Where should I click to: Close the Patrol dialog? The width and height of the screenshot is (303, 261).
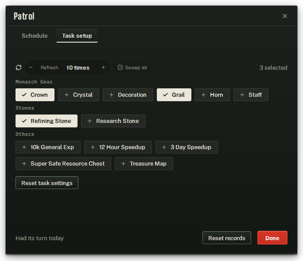[285, 16]
